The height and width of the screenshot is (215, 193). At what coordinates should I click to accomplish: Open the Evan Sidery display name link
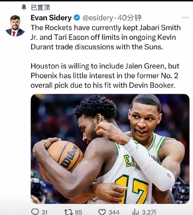click(x=51, y=18)
